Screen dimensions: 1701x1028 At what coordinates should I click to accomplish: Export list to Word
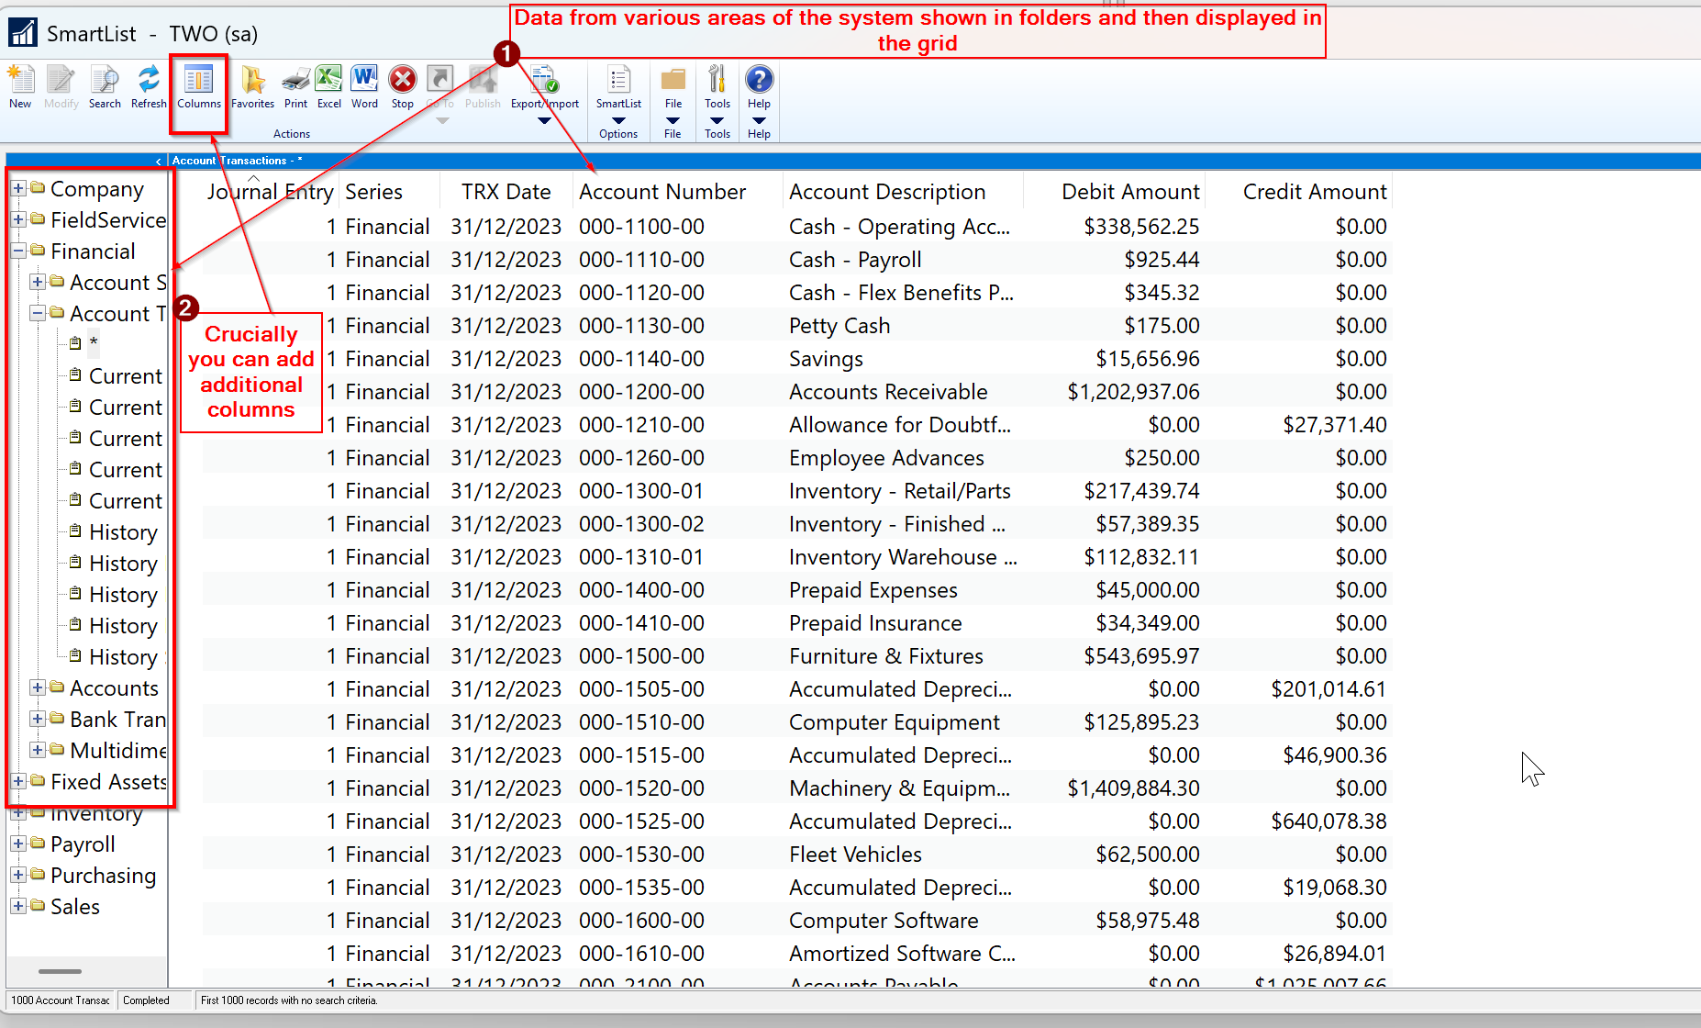(x=364, y=86)
